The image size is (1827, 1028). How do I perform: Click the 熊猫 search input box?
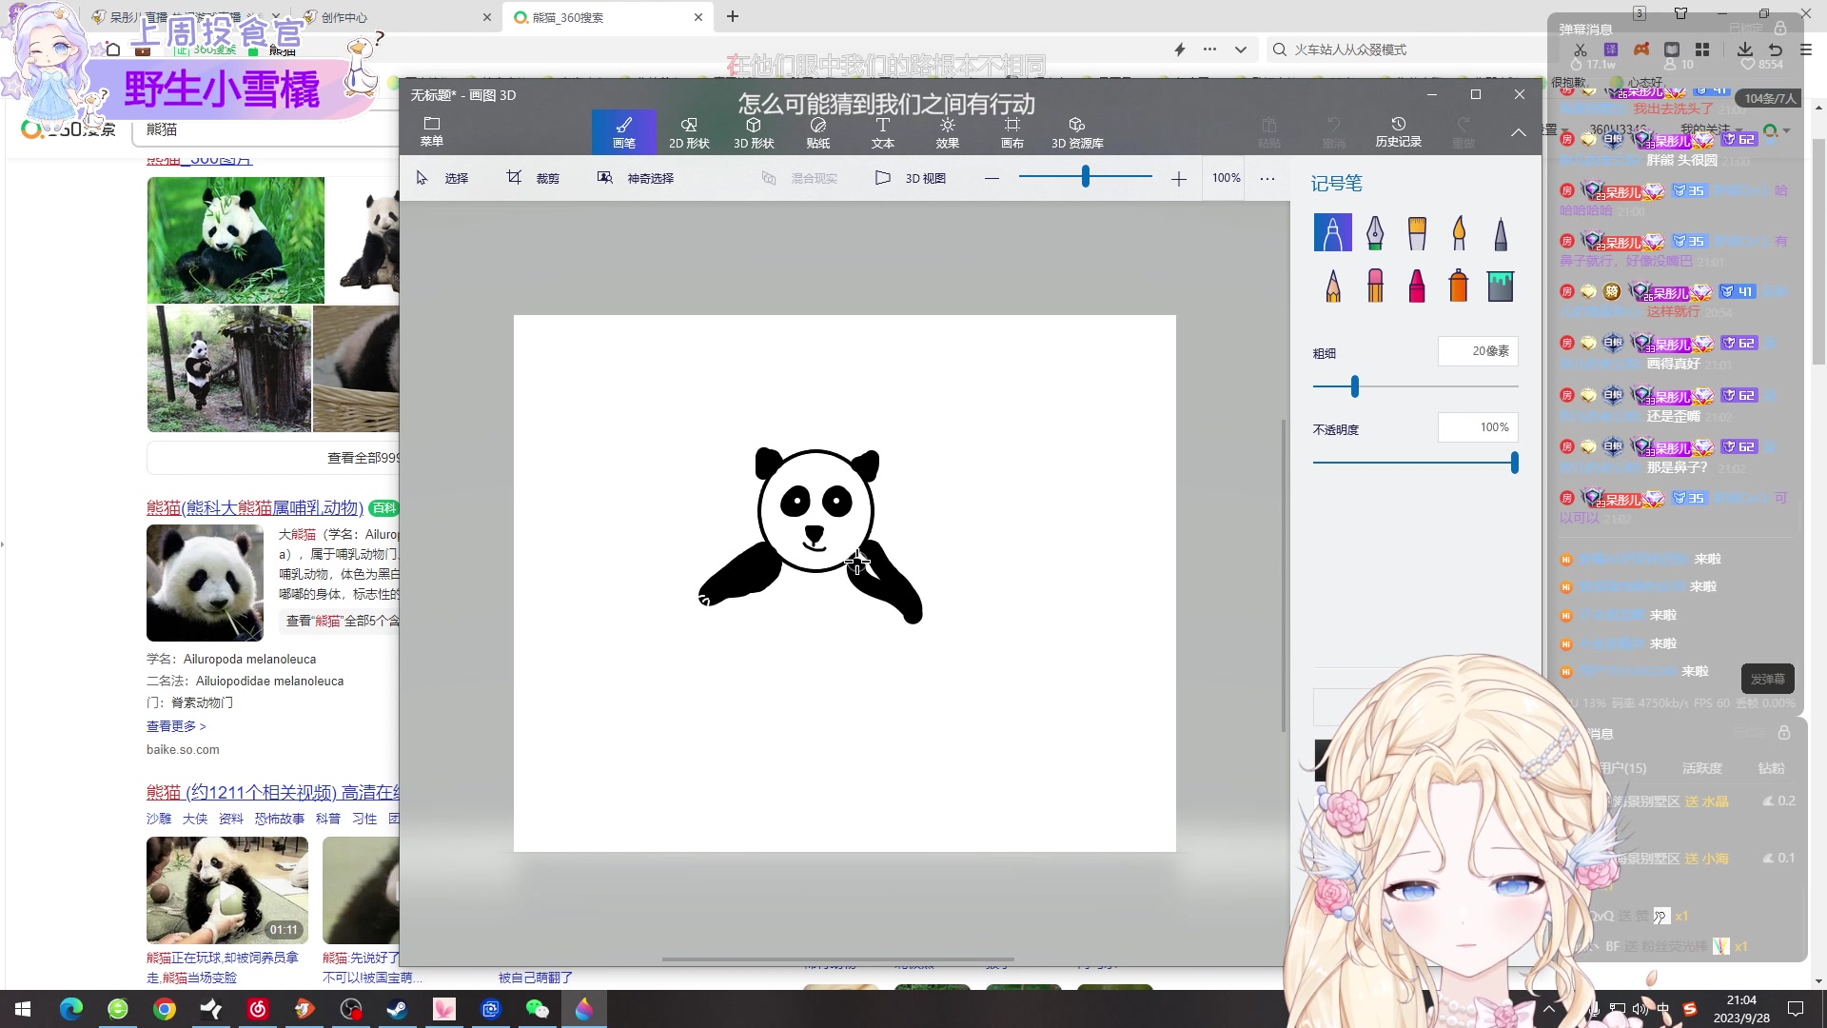point(266,129)
